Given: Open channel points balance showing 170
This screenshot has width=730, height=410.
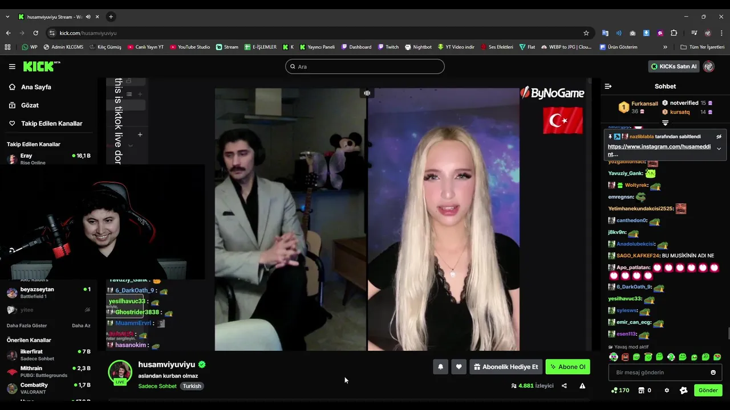Looking at the screenshot, I should pyautogui.click(x=620, y=391).
